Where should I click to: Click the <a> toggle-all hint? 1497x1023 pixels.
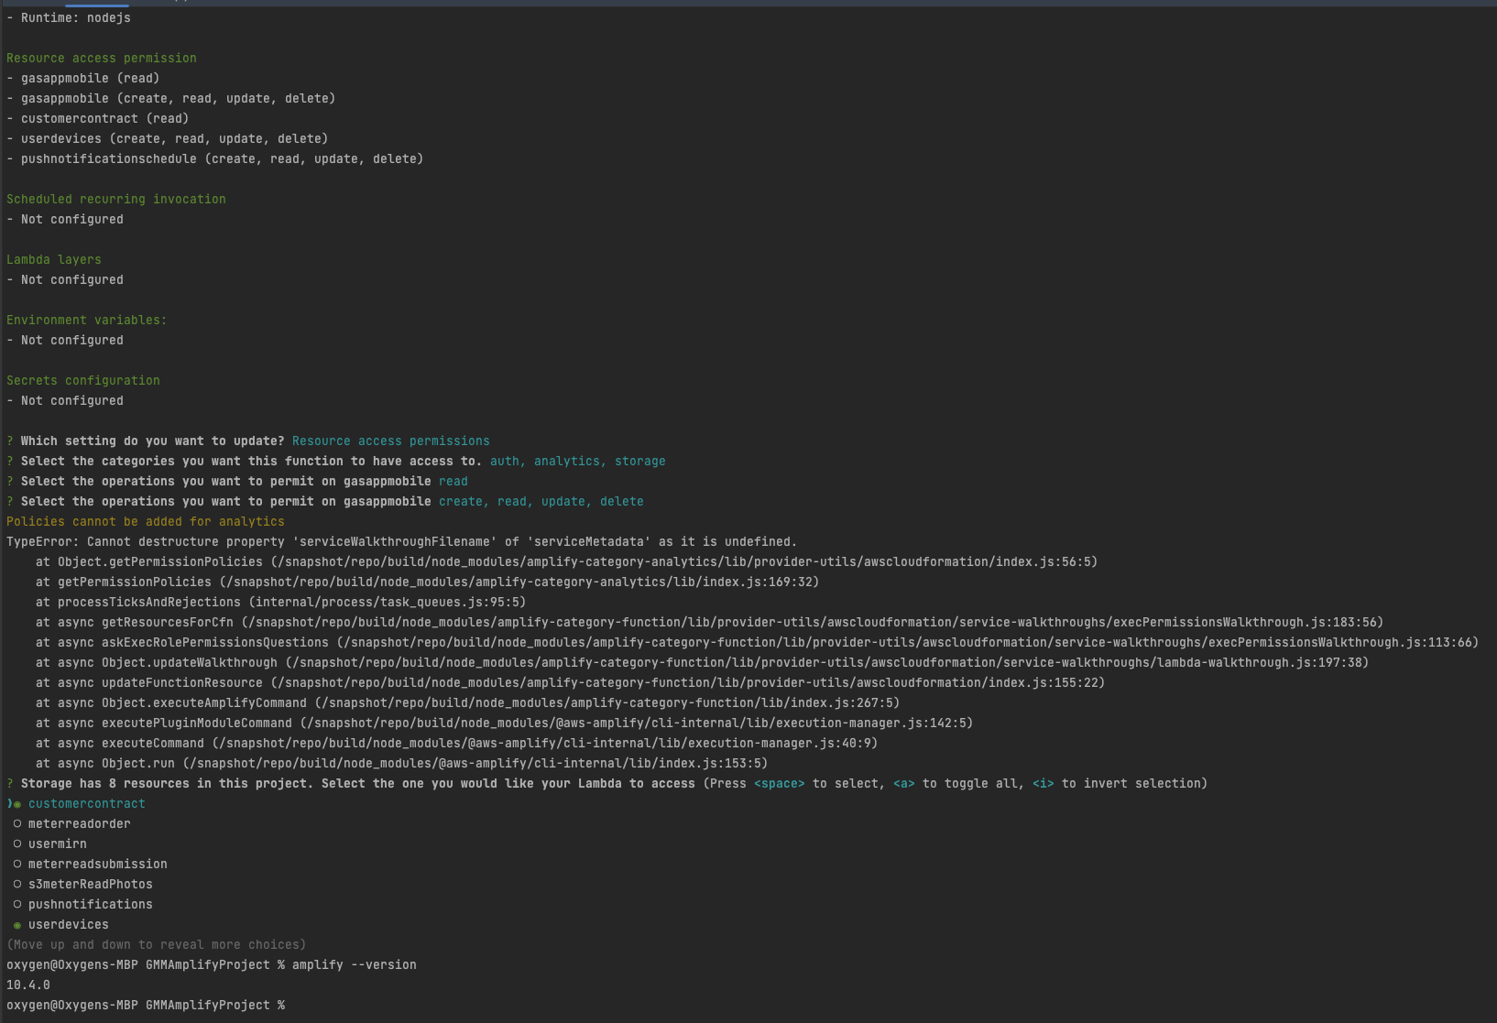[905, 783]
